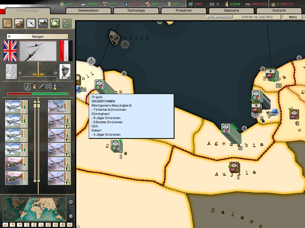The width and height of the screenshot is (305, 228).
Task: Select British unit stack in Aujila
Action: coord(234,167)
